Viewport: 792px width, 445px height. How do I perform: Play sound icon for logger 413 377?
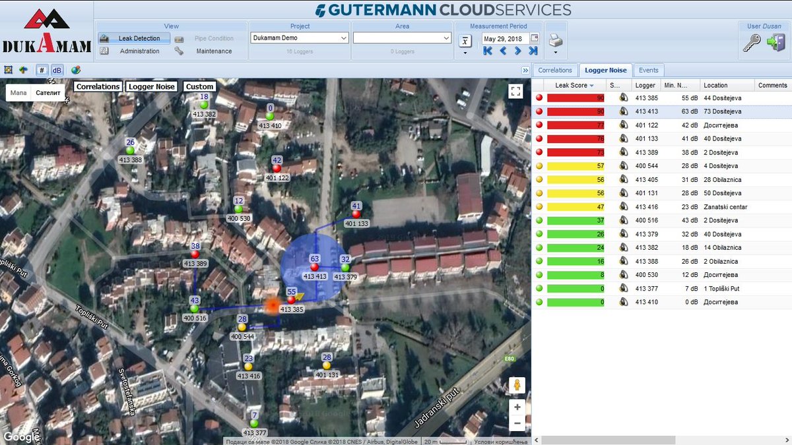(623, 289)
